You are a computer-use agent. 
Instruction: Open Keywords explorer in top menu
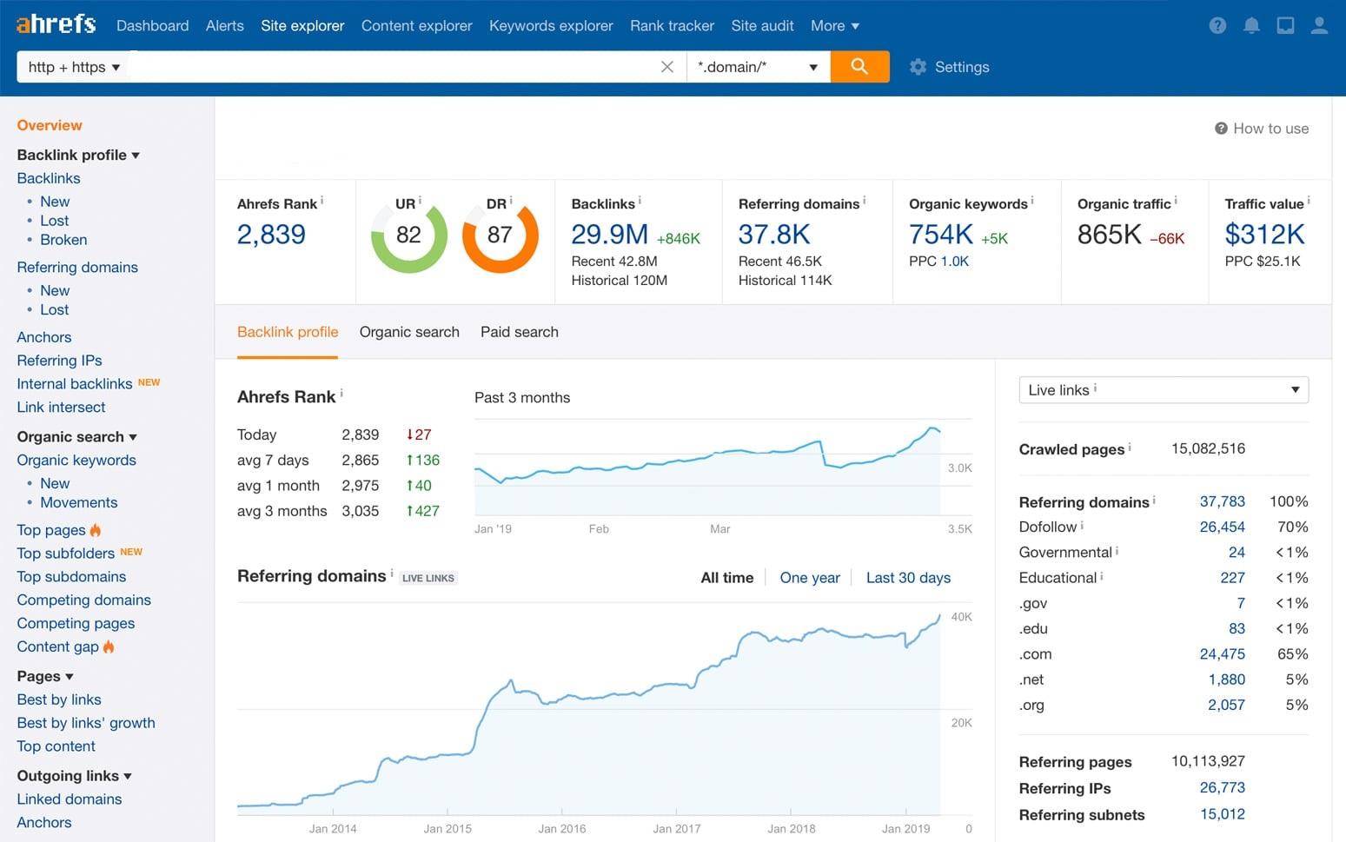[551, 26]
